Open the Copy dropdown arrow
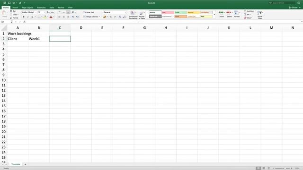 (18, 15)
